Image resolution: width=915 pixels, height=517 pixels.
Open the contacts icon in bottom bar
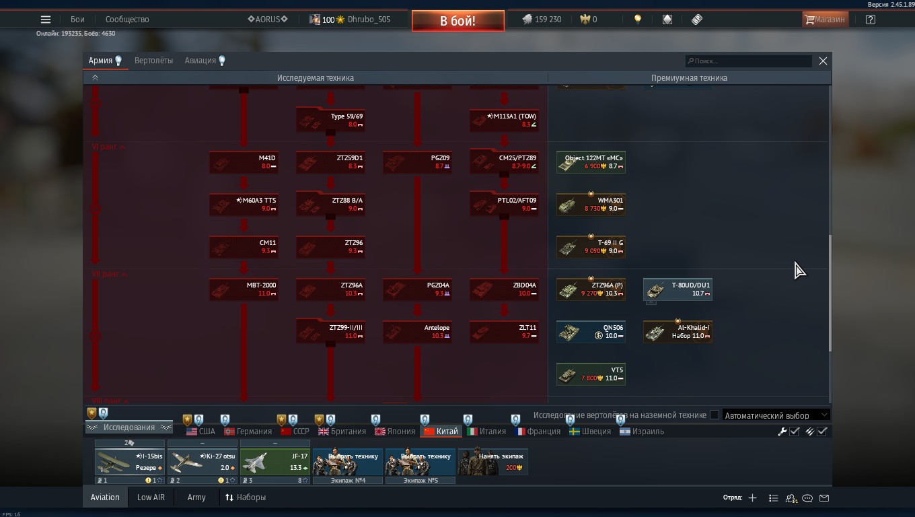pyautogui.click(x=791, y=498)
